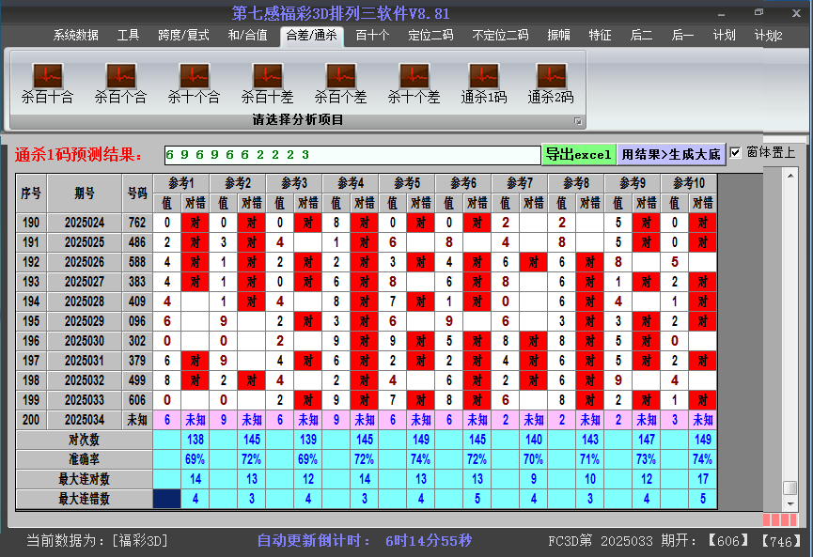Switch to the 百十个 tab
The height and width of the screenshot is (557, 813).
coord(372,36)
